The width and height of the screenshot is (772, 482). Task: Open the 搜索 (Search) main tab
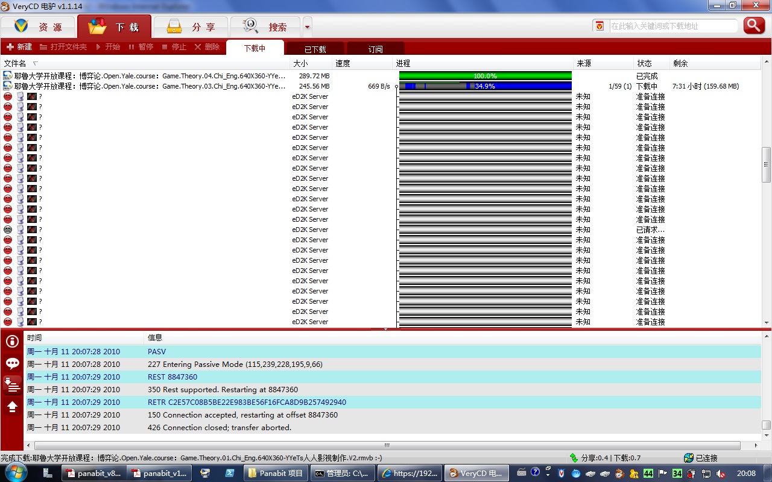click(265, 27)
